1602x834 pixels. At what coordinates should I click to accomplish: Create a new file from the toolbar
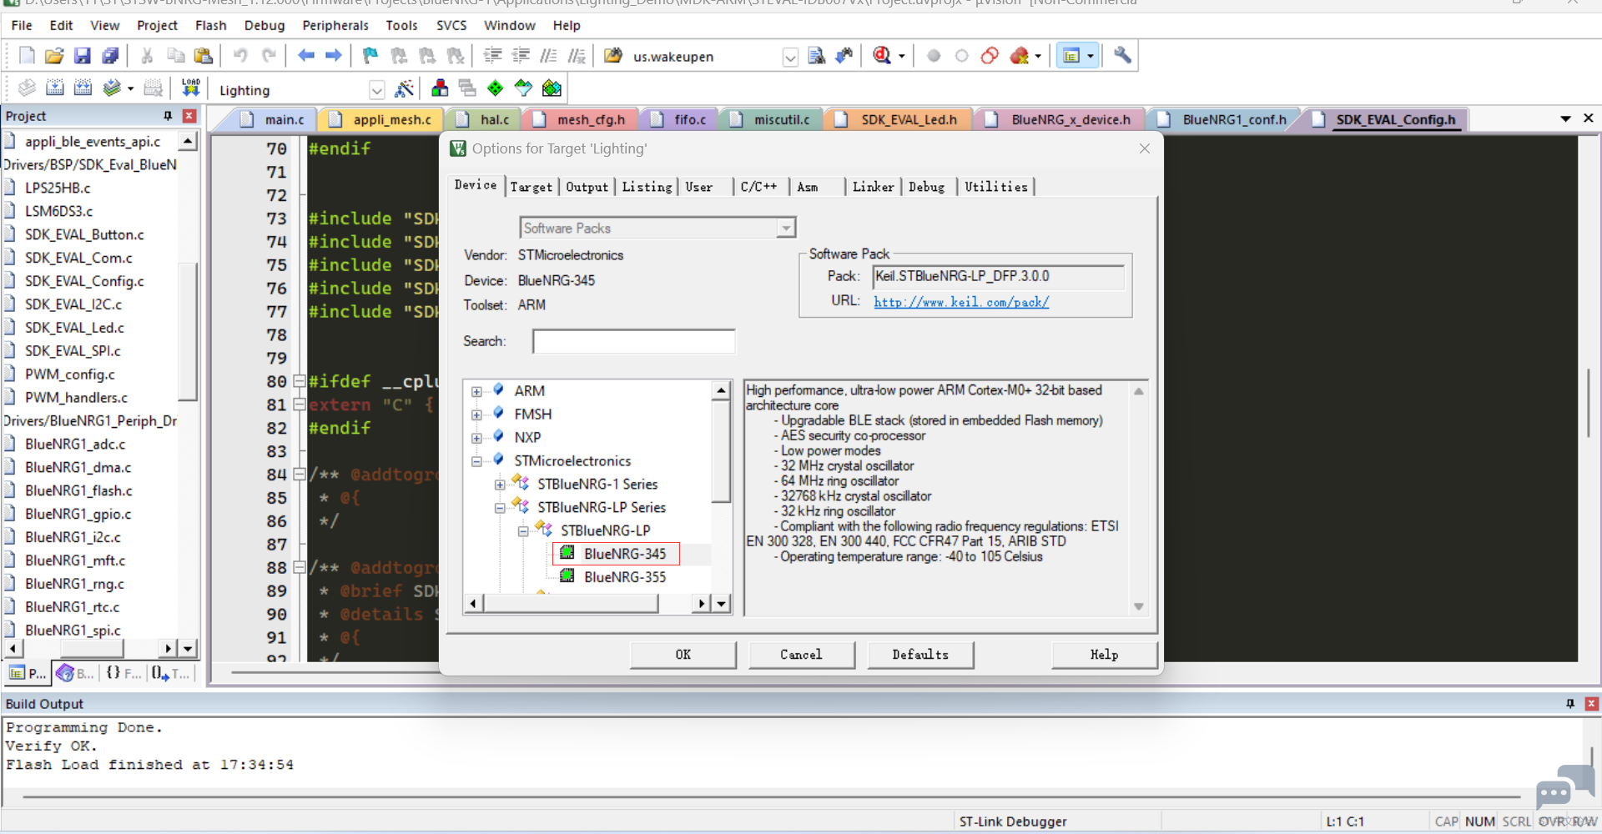27,56
